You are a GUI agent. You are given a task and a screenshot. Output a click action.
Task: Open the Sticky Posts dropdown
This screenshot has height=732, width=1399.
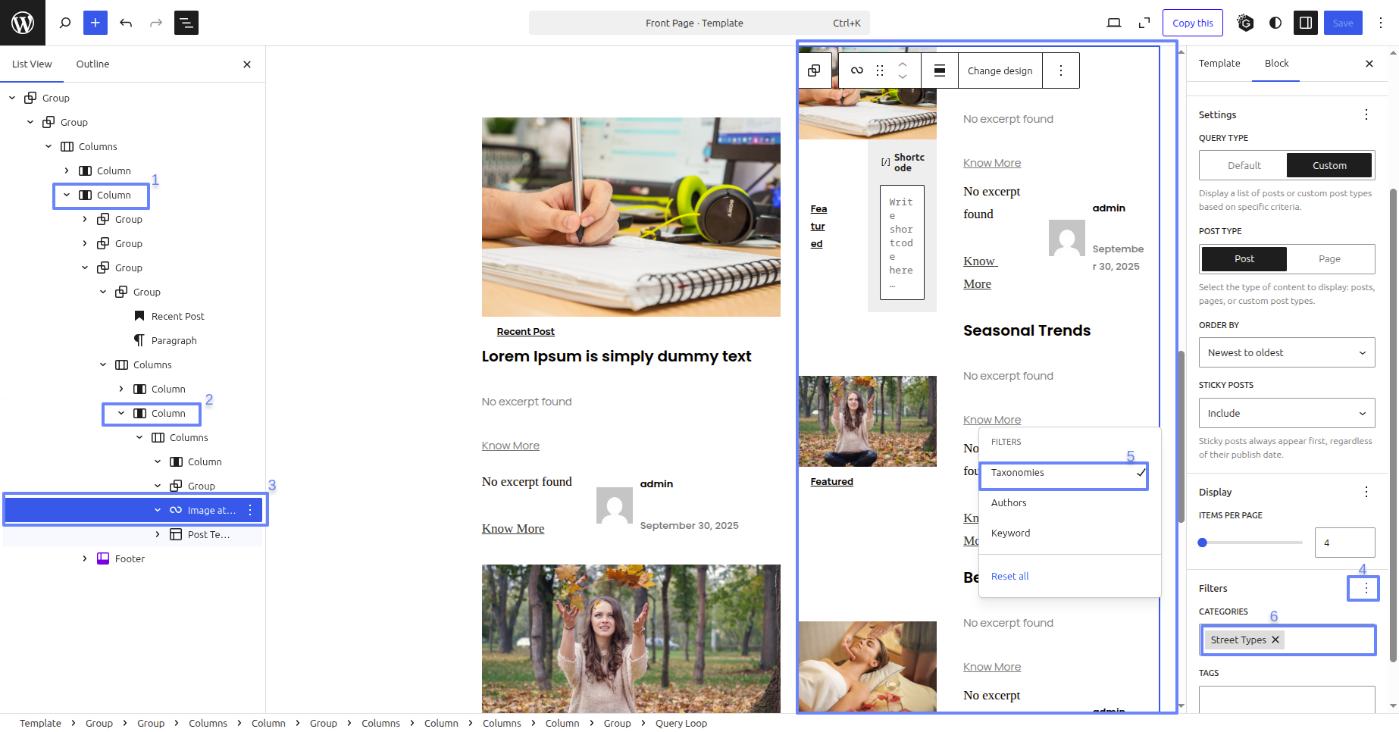(x=1286, y=414)
